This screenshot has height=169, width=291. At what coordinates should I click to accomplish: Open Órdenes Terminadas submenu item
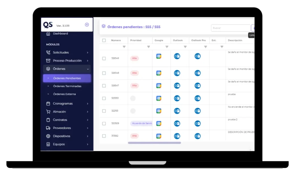coord(67,86)
